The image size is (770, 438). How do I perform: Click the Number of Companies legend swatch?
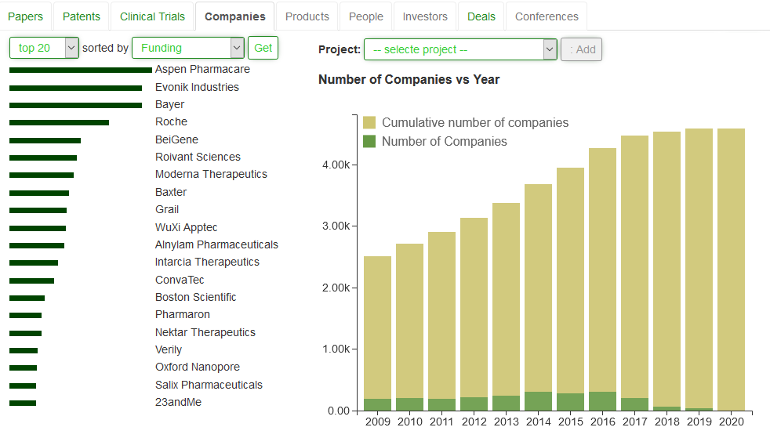click(x=369, y=141)
